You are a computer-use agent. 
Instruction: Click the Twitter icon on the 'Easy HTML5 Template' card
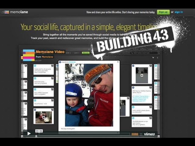coord(35,89)
